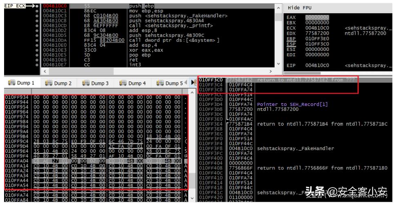The image size is (394, 203).
Task: Select 'push sehstackspray.4B30A4' instruction
Action: (167, 20)
